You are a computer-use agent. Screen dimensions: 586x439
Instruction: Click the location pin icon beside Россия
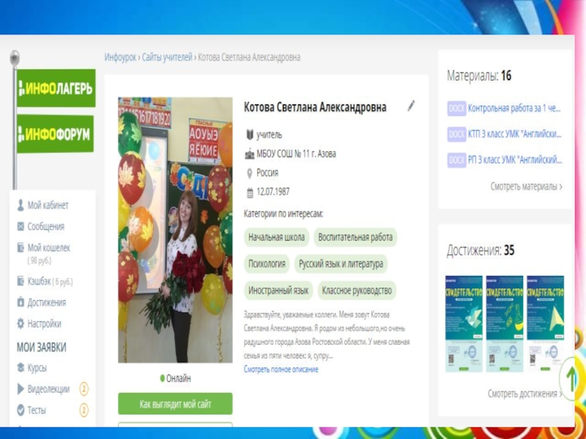(x=250, y=173)
